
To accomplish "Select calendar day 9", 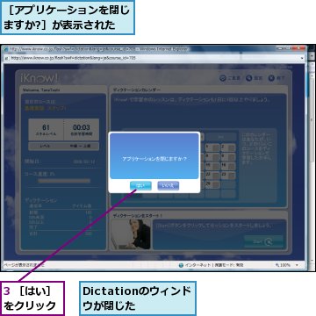I will pyautogui.click(x=228, y=157).
